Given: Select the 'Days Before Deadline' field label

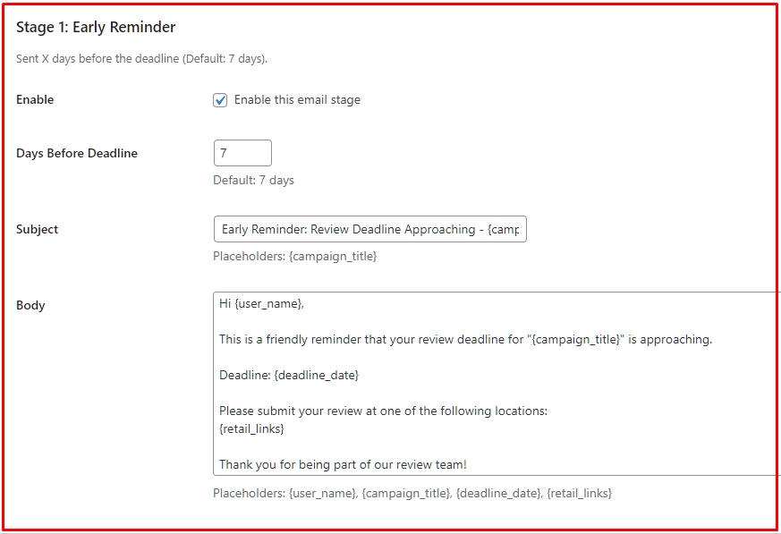Looking at the screenshot, I should (x=76, y=152).
